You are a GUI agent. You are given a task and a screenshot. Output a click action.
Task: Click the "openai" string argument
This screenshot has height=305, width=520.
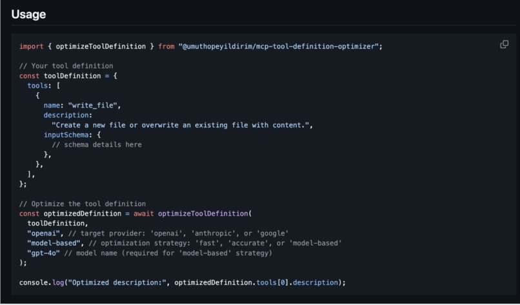pos(43,233)
